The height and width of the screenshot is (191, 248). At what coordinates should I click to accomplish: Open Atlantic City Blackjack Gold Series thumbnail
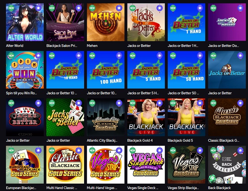106,117
